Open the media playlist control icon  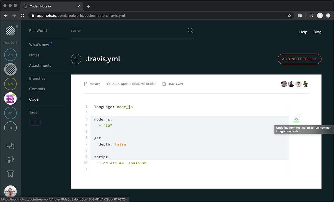pyautogui.click(x=311, y=15)
